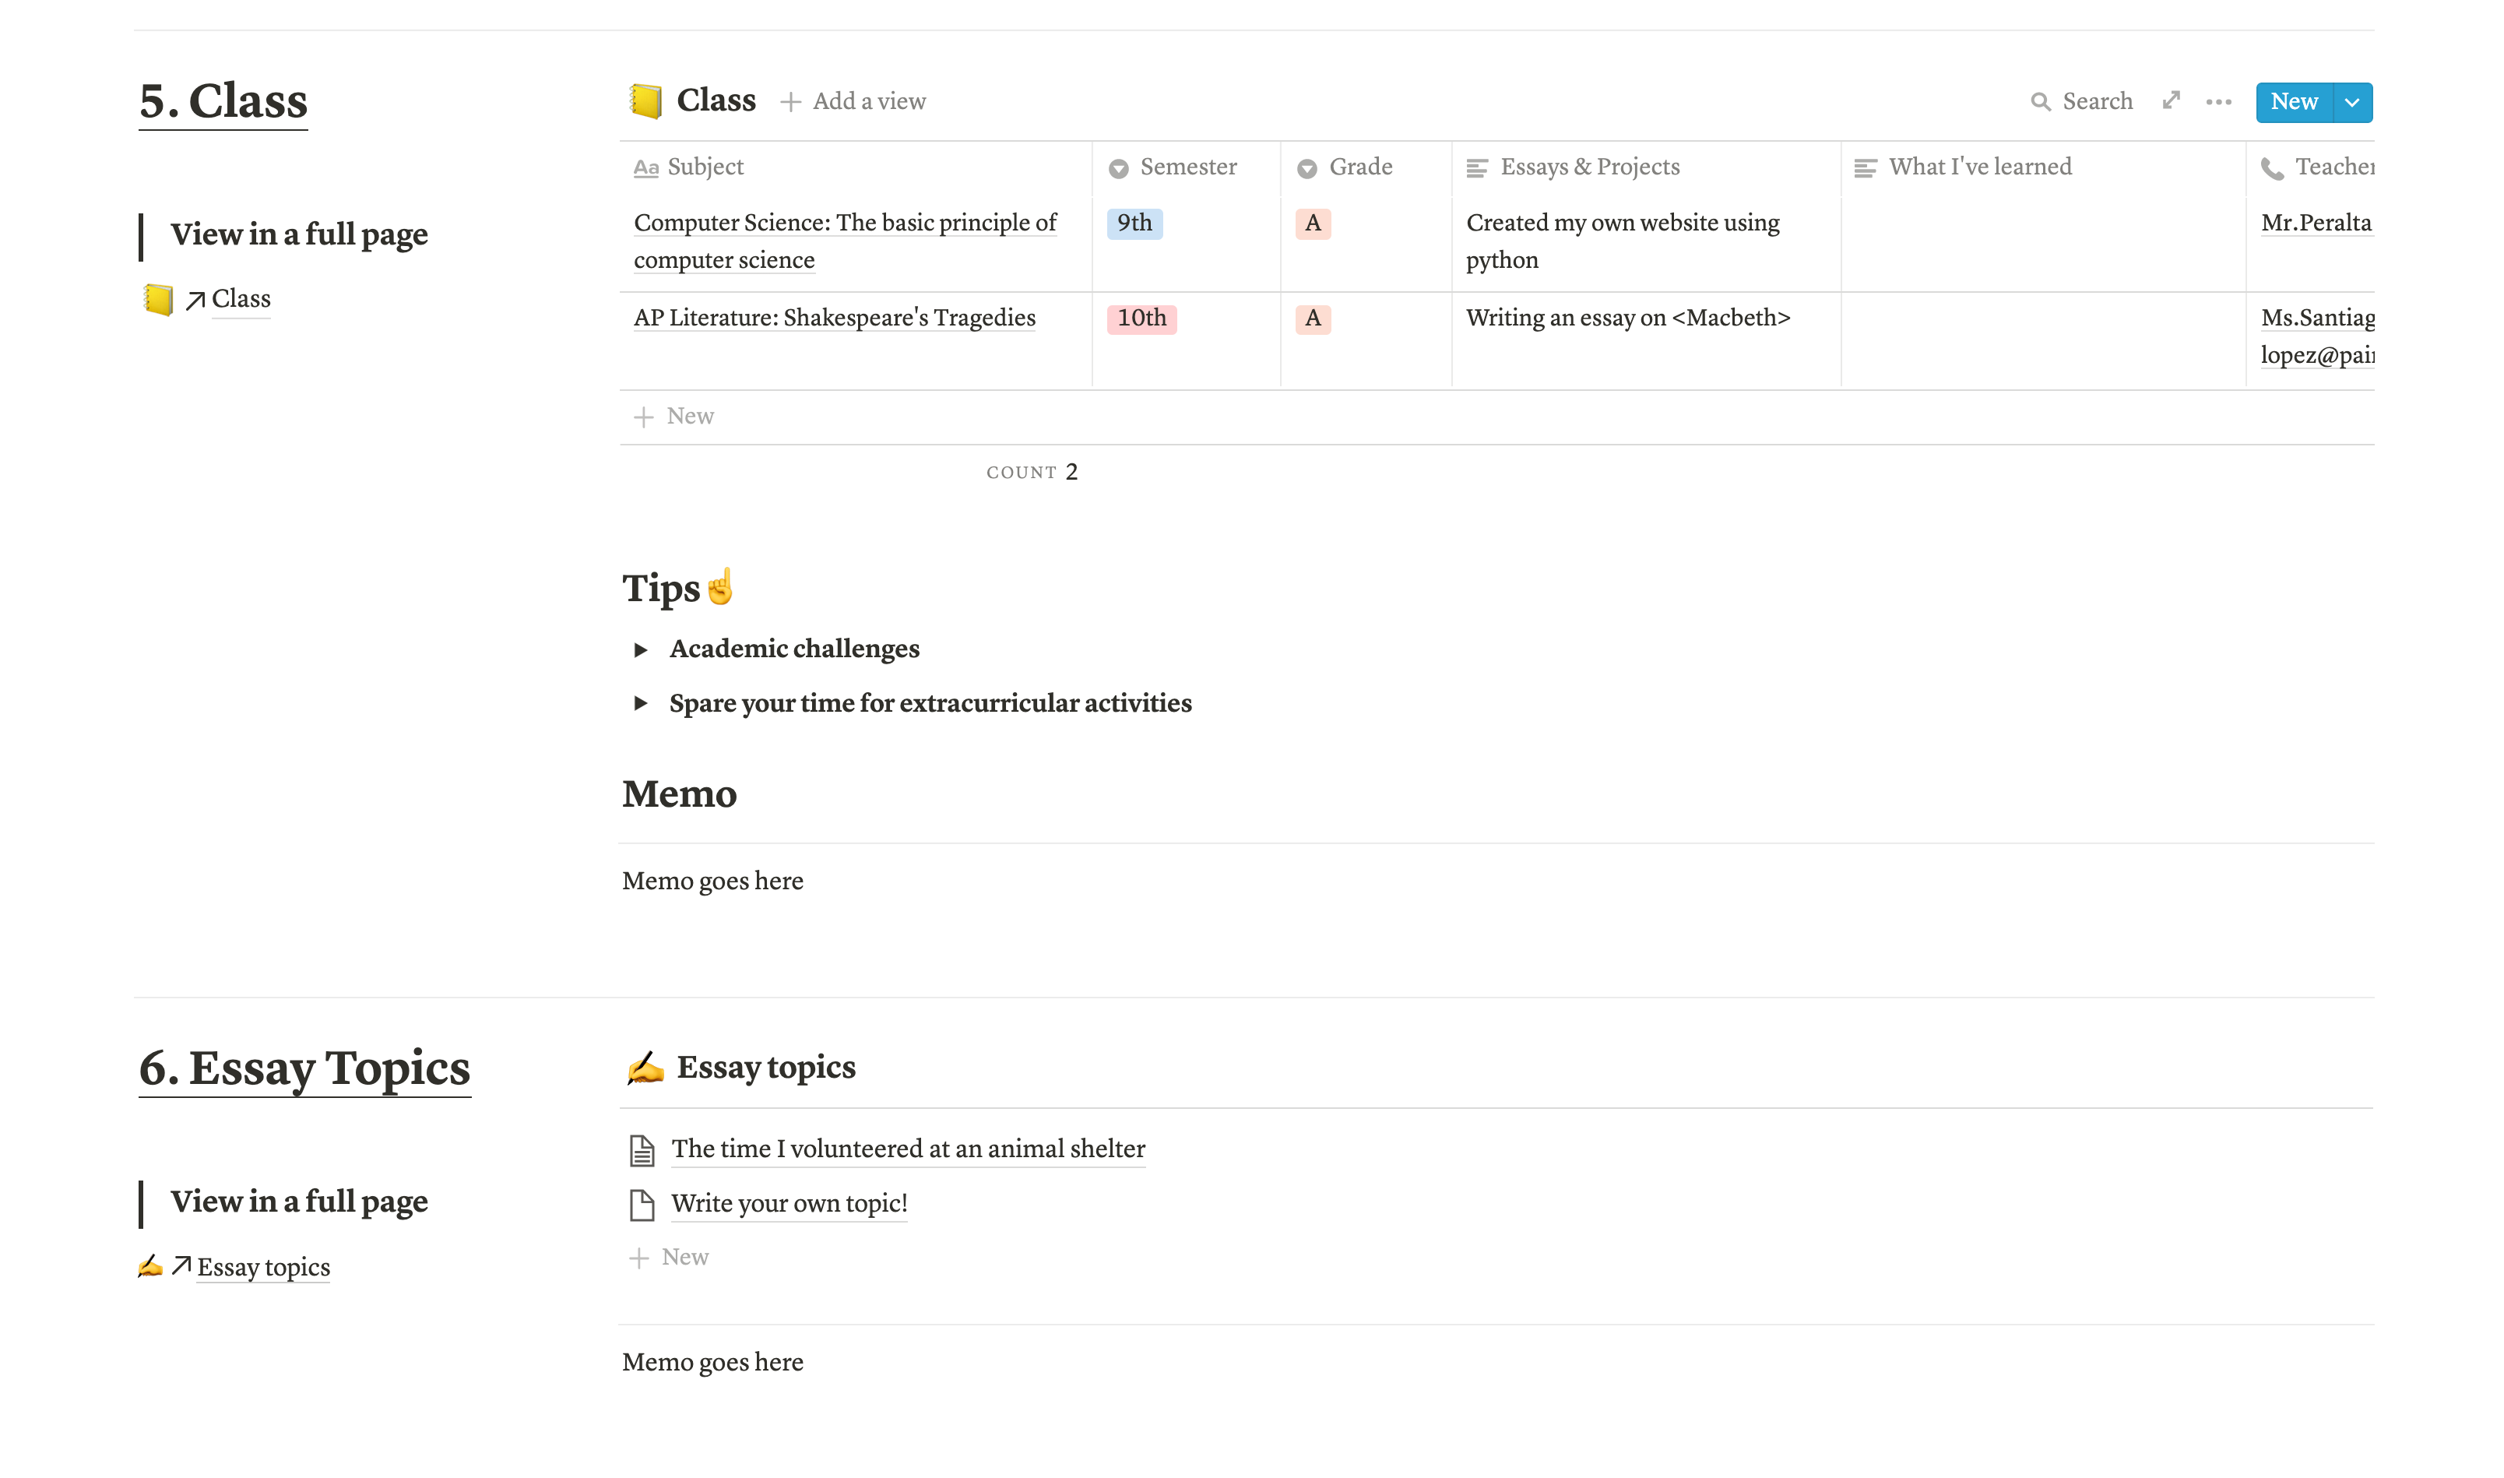The image size is (2504, 1478).
Task: Expand the Academic challenges toggle
Action: click(x=640, y=650)
